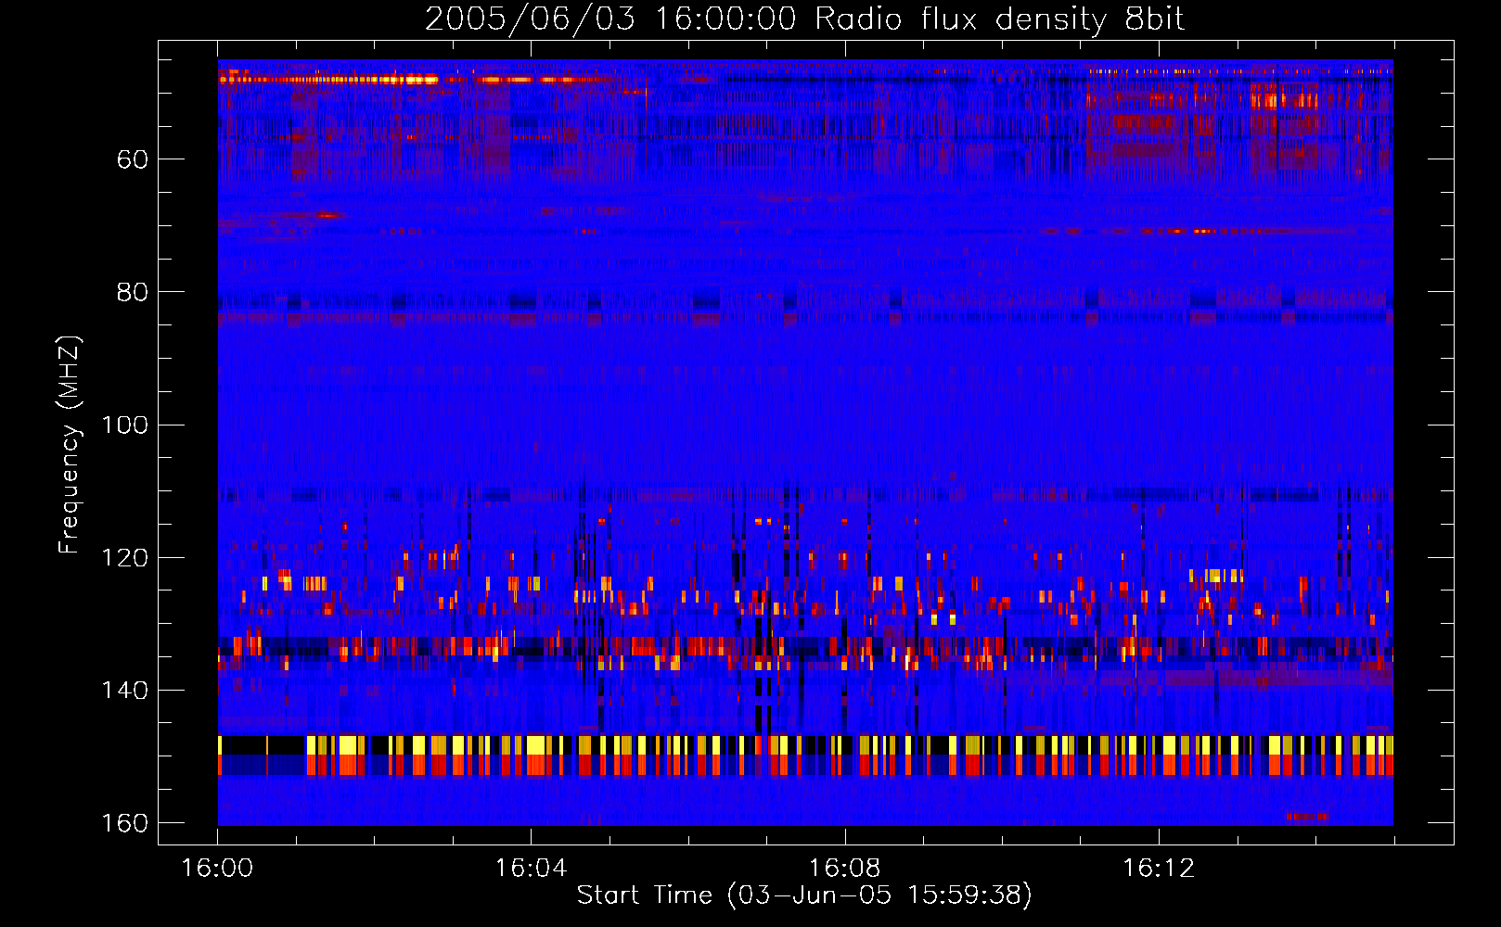Click the 16:00 time tick label
Viewport: 1501px width, 927px height.
tap(217, 869)
